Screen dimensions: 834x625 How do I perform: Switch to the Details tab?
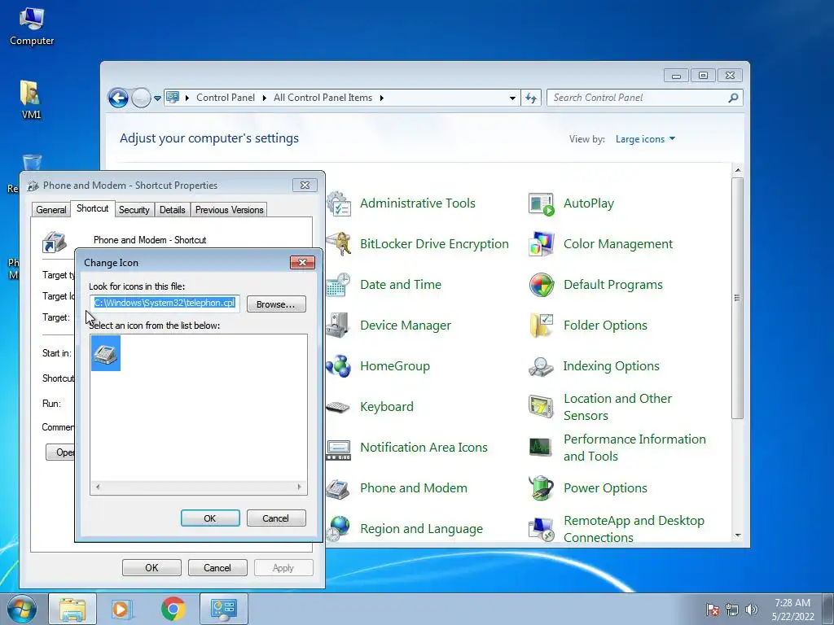click(173, 210)
